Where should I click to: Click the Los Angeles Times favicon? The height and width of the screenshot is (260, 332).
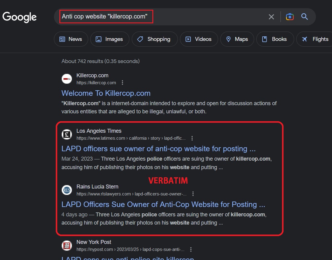[67, 134]
